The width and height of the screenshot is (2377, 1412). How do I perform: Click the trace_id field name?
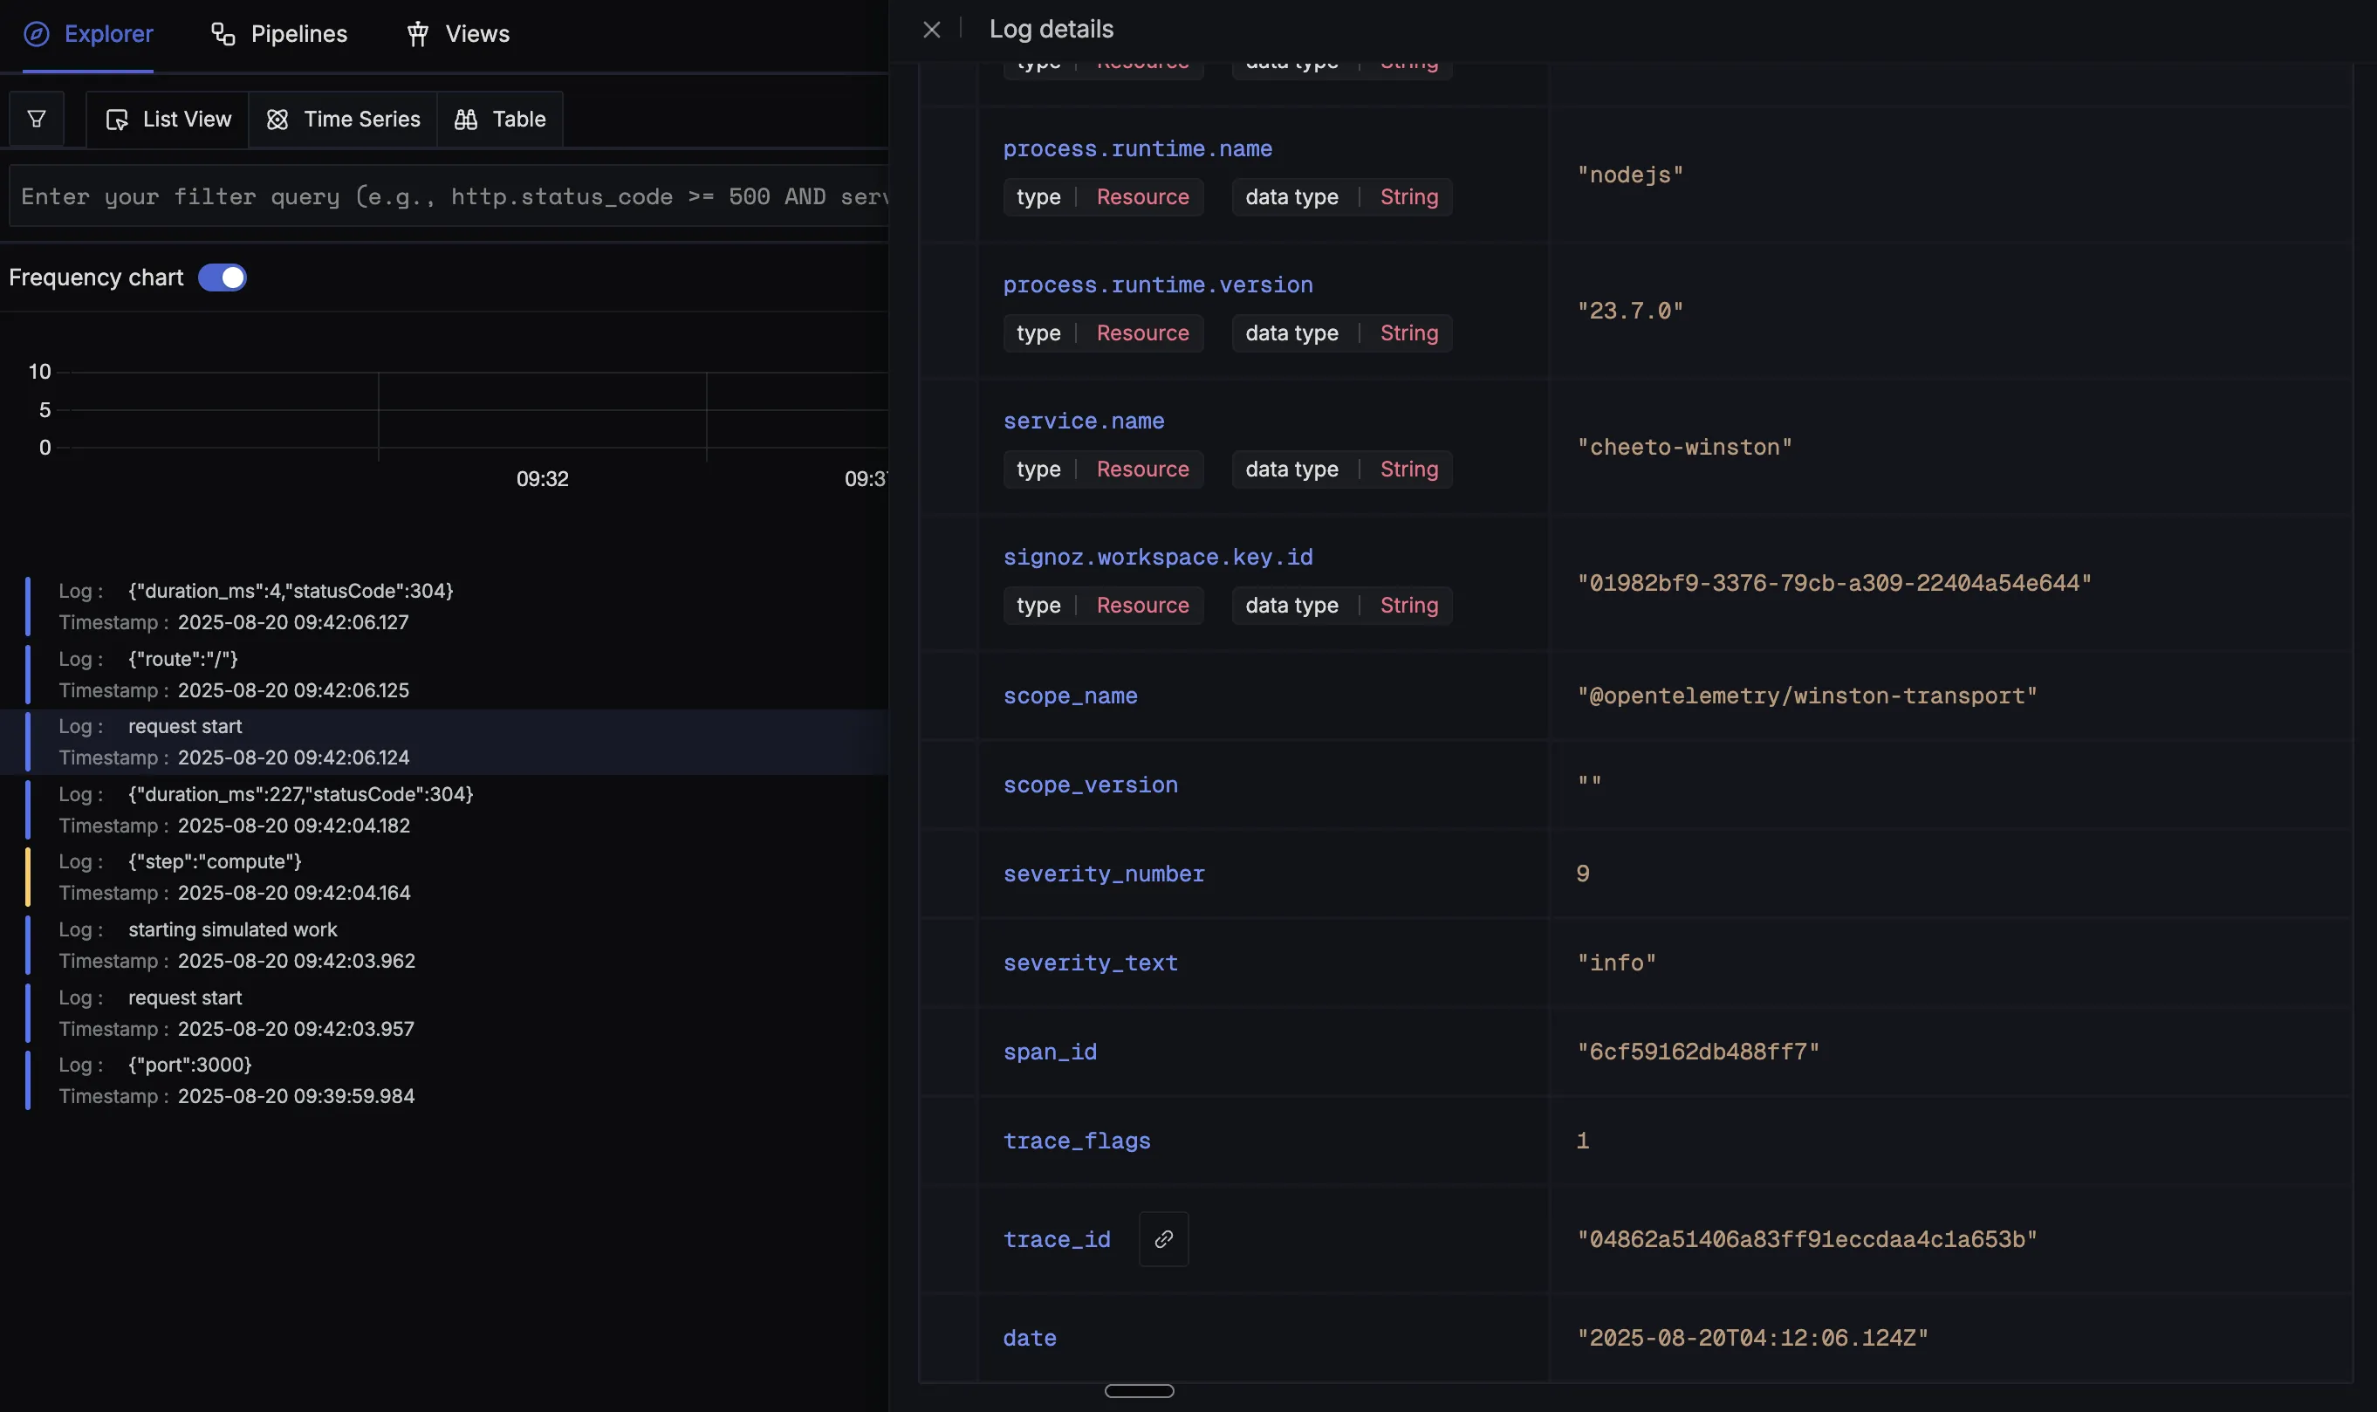click(1057, 1239)
